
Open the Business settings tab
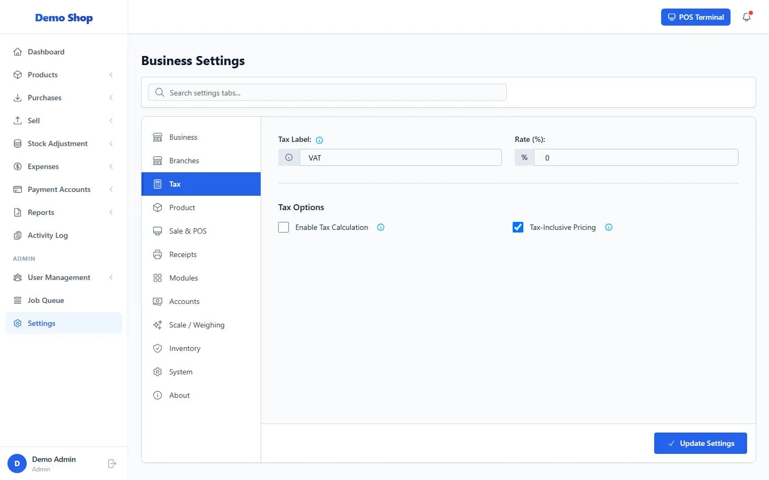201,137
